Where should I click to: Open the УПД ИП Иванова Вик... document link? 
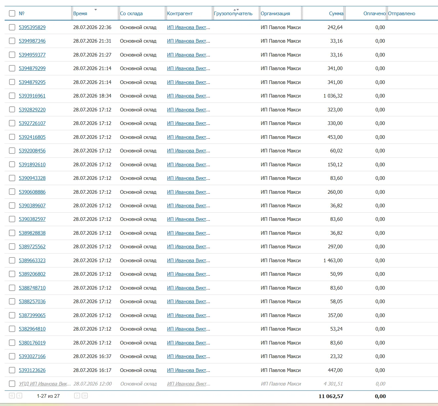point(45,384)
